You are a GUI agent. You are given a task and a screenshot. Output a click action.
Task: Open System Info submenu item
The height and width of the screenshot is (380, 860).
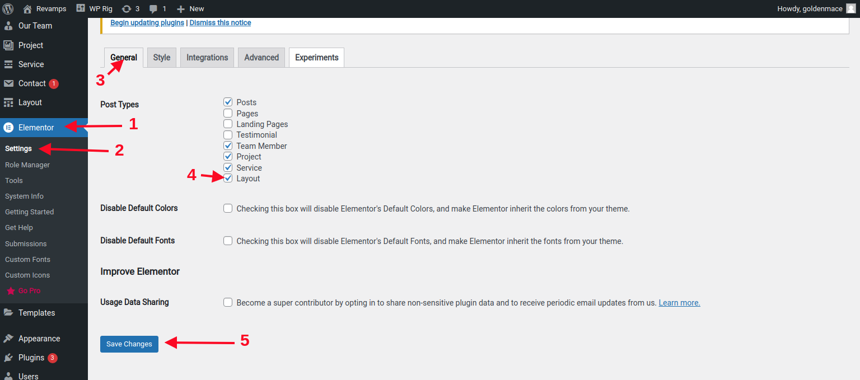pos(24,196)
